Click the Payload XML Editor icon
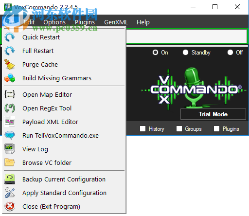 click(10, 122)
